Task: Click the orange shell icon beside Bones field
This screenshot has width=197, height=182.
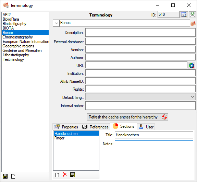Action: click(193, 23)
